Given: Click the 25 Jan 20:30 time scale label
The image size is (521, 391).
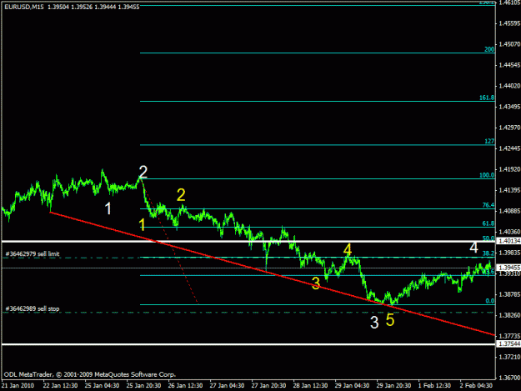Looking at the screenshot, I should [143, 385].
